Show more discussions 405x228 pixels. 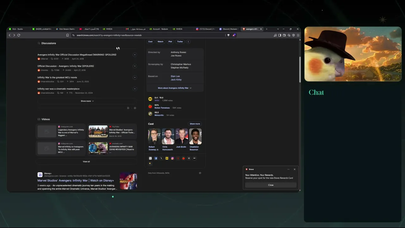tap(87, 101)
